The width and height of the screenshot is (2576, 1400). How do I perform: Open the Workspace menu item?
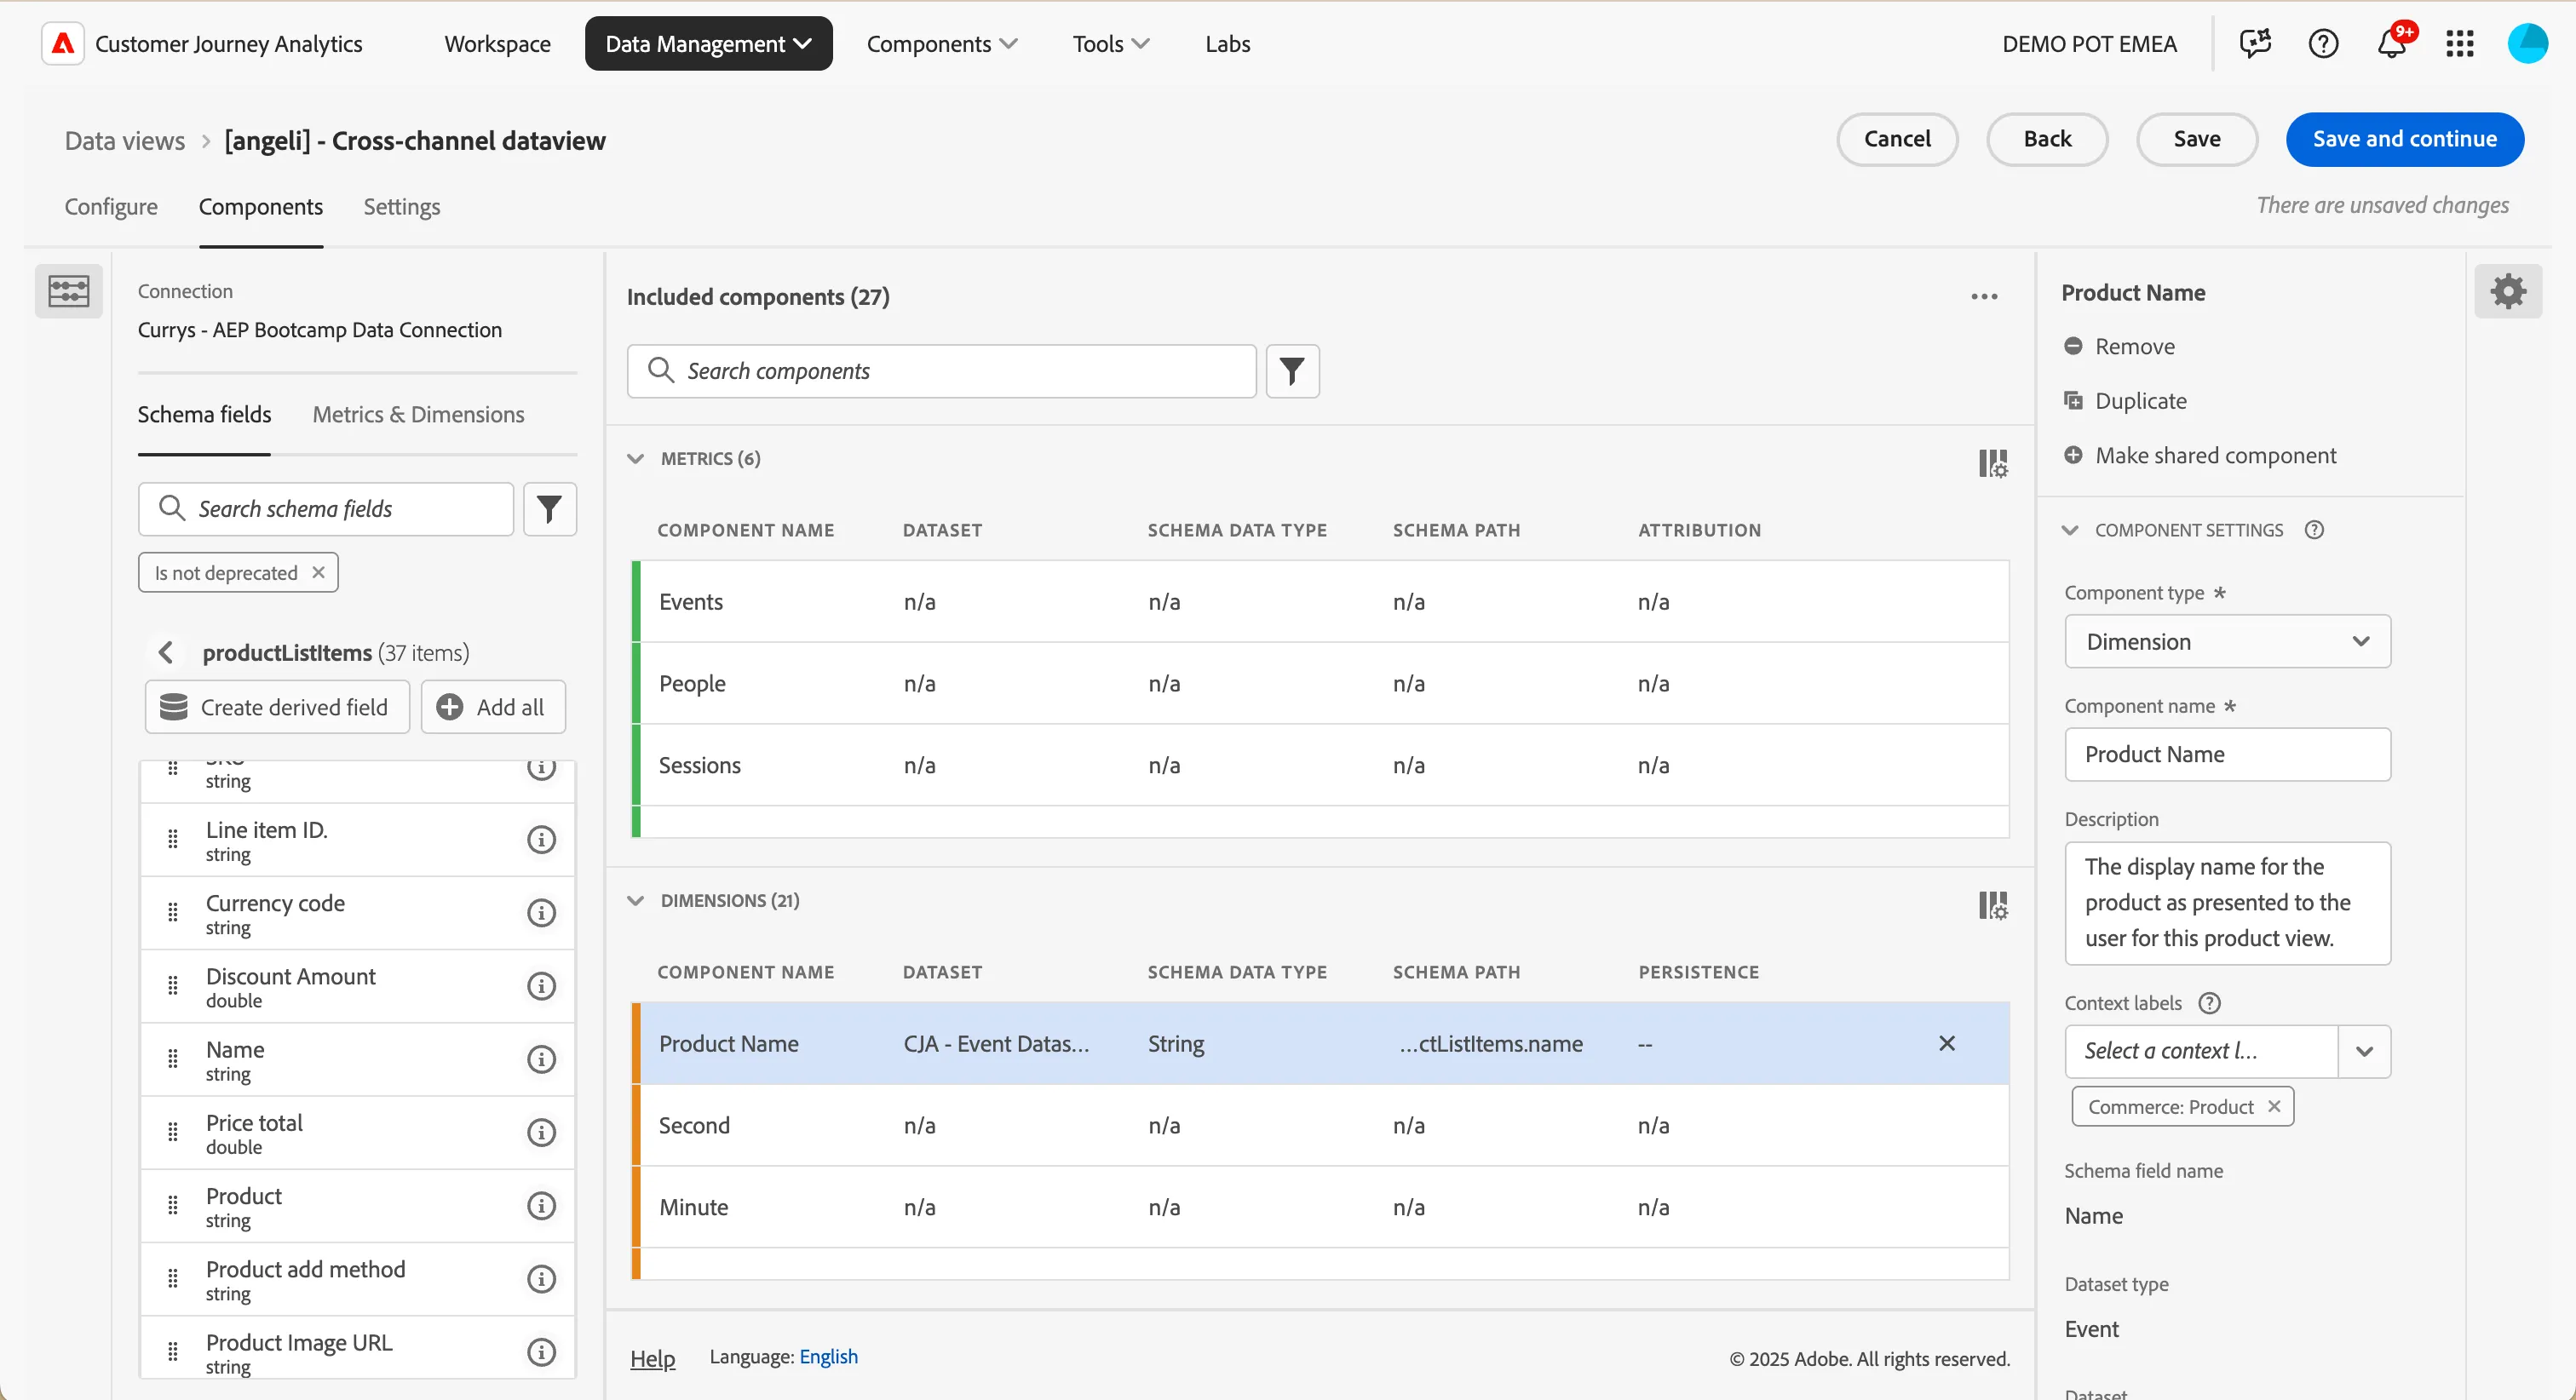[x=497, y=44]
